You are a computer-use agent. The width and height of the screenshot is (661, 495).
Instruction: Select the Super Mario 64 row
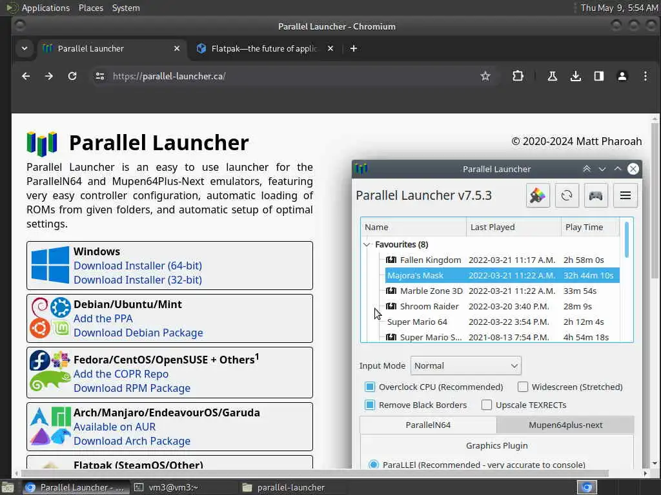pos(502,322)
